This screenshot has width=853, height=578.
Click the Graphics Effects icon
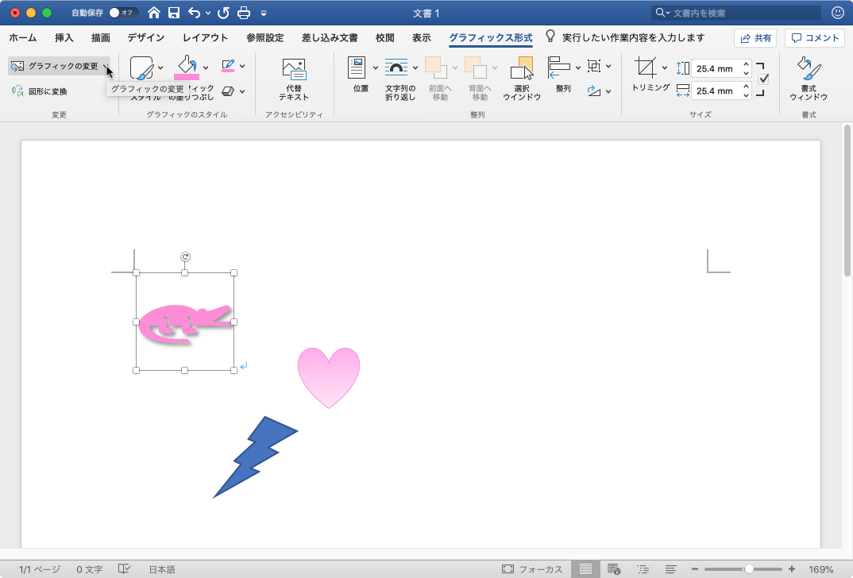point(228,91)
